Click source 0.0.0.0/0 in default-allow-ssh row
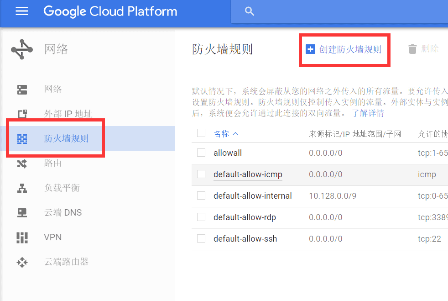This screenshot has width=448, height=301. click(x=325, y=238)
